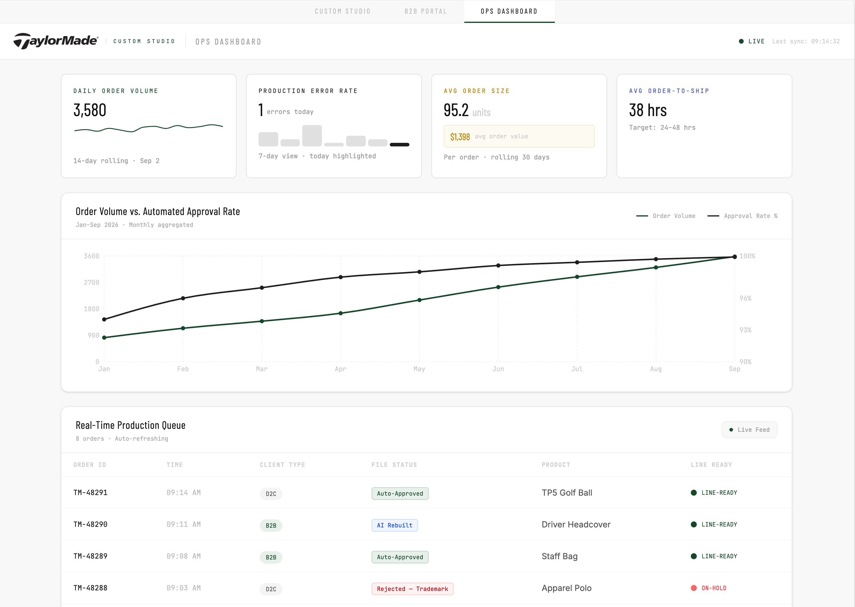
Task: Click the Aug Order Volume data point
Action: pyautogui.click(x=656, y=268)
